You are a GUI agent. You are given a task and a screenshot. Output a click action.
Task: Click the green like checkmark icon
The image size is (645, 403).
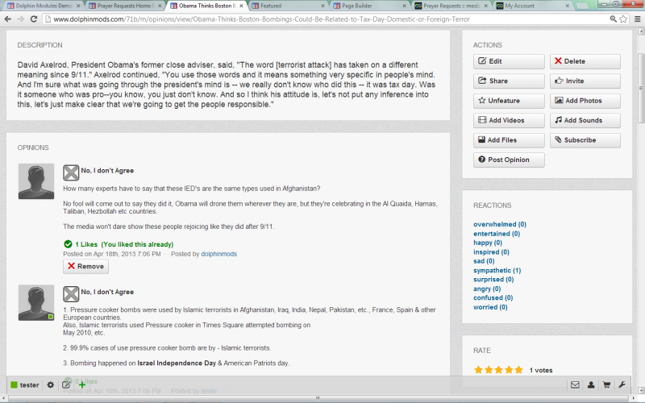(x=68, y=244)
